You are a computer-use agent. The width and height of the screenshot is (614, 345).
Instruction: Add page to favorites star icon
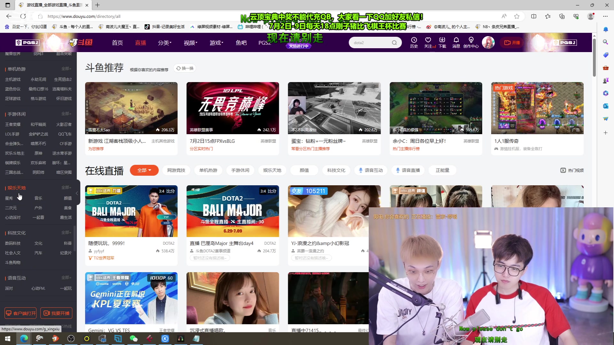tap(517, 16)
